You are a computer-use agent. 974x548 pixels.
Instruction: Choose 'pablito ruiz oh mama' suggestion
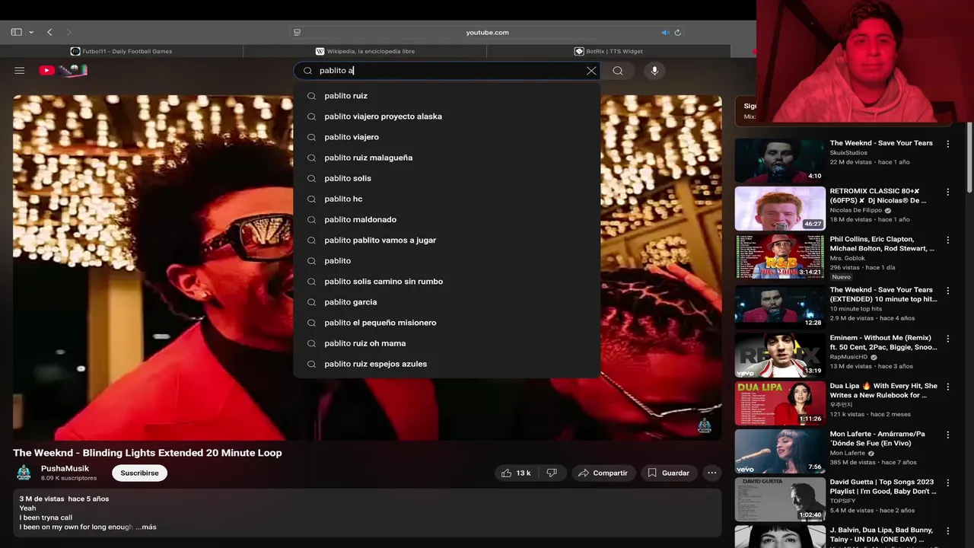coord(447,342)
